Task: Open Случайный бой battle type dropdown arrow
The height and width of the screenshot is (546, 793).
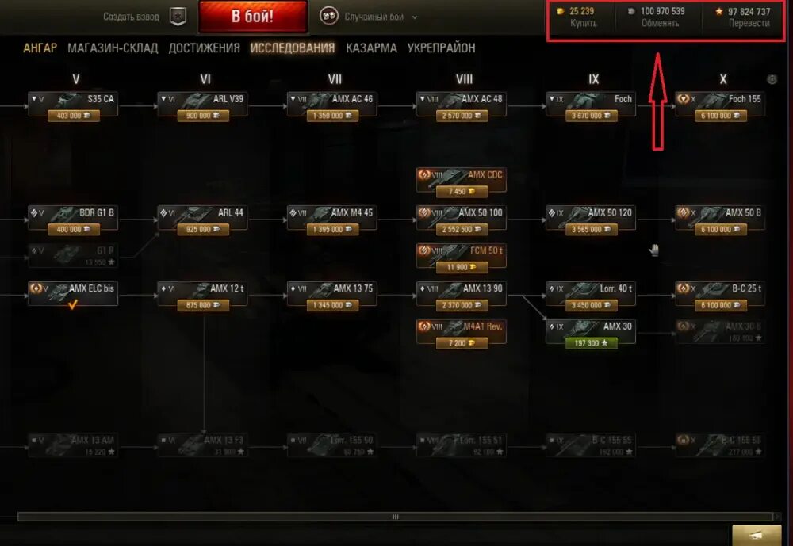Action: (x=415, y=17)
